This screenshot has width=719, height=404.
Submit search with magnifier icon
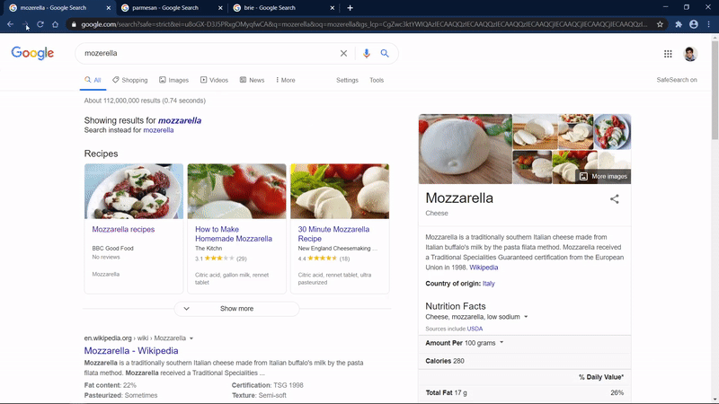click(385, 53)
